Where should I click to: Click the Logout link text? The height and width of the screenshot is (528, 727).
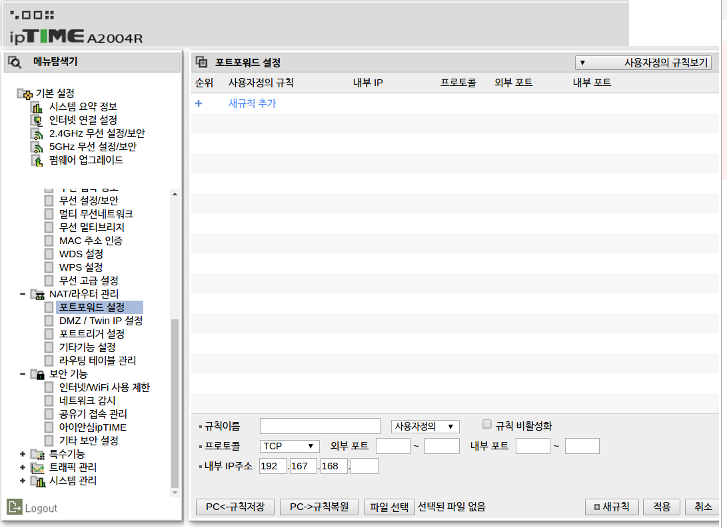41,509
